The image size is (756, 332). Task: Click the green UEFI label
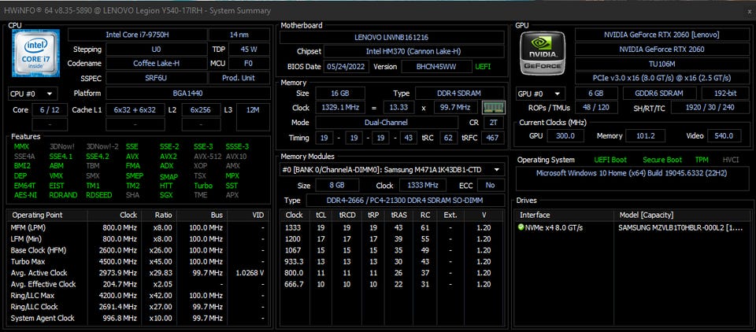(483, 67)
